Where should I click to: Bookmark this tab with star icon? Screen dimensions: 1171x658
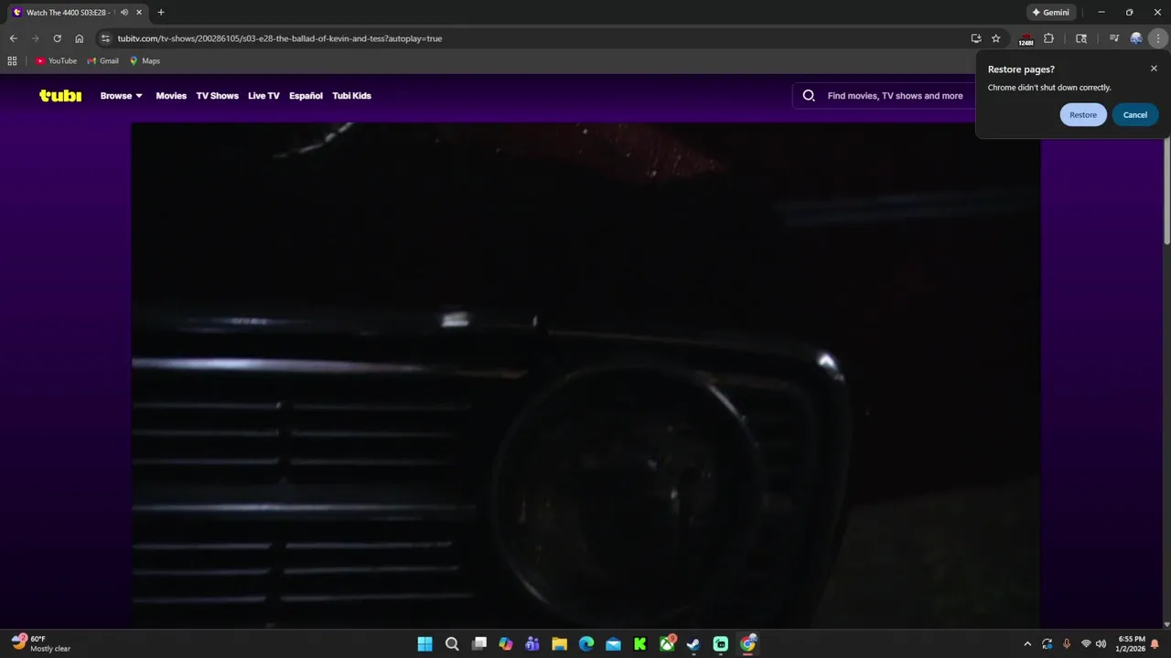[996, 38]
